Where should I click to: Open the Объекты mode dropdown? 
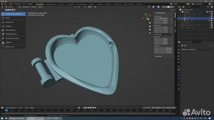[11, 7]
